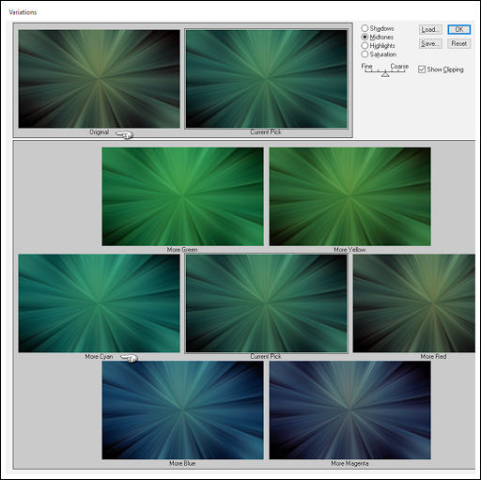Apply the More Yellow variation thumbnail
This screenshot has width=481, height=480.
349,196
